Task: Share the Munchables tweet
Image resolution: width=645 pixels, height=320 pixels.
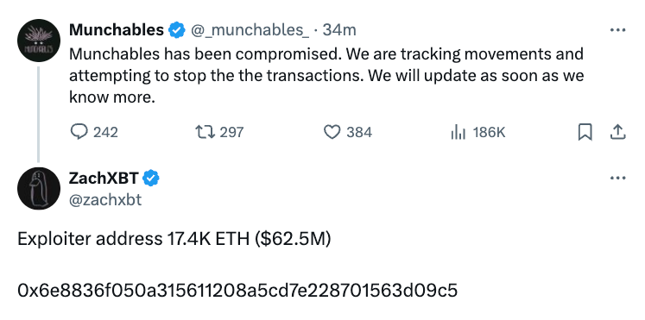Action: click(617, 132)
